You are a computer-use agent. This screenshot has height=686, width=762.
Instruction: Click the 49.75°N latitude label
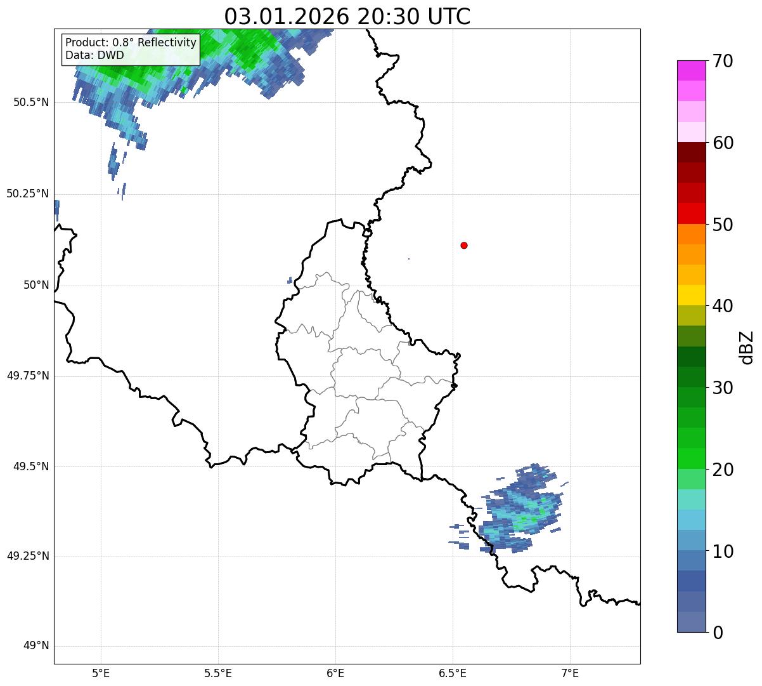(28, 376)
